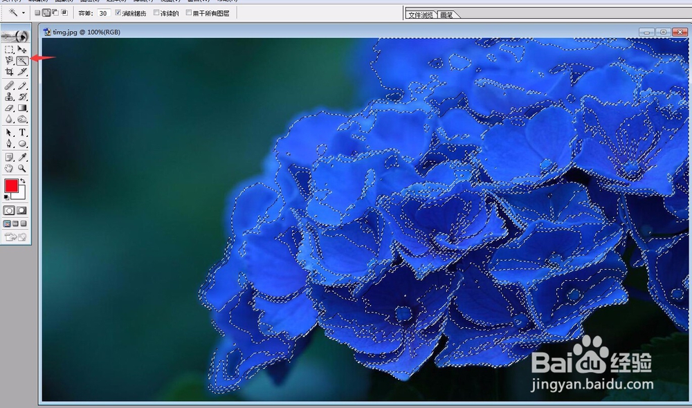
Task: Select the Notes tool
Action: click(x=9, y=157)
